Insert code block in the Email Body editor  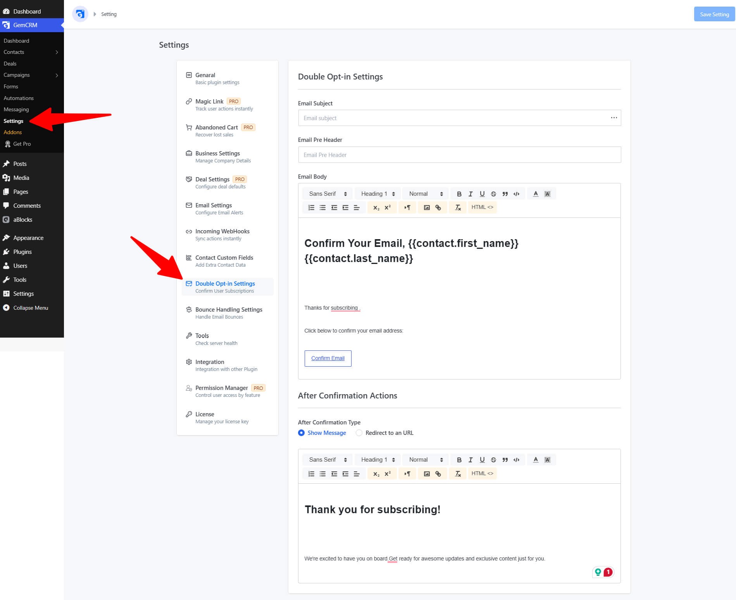(x=516, y=194)
